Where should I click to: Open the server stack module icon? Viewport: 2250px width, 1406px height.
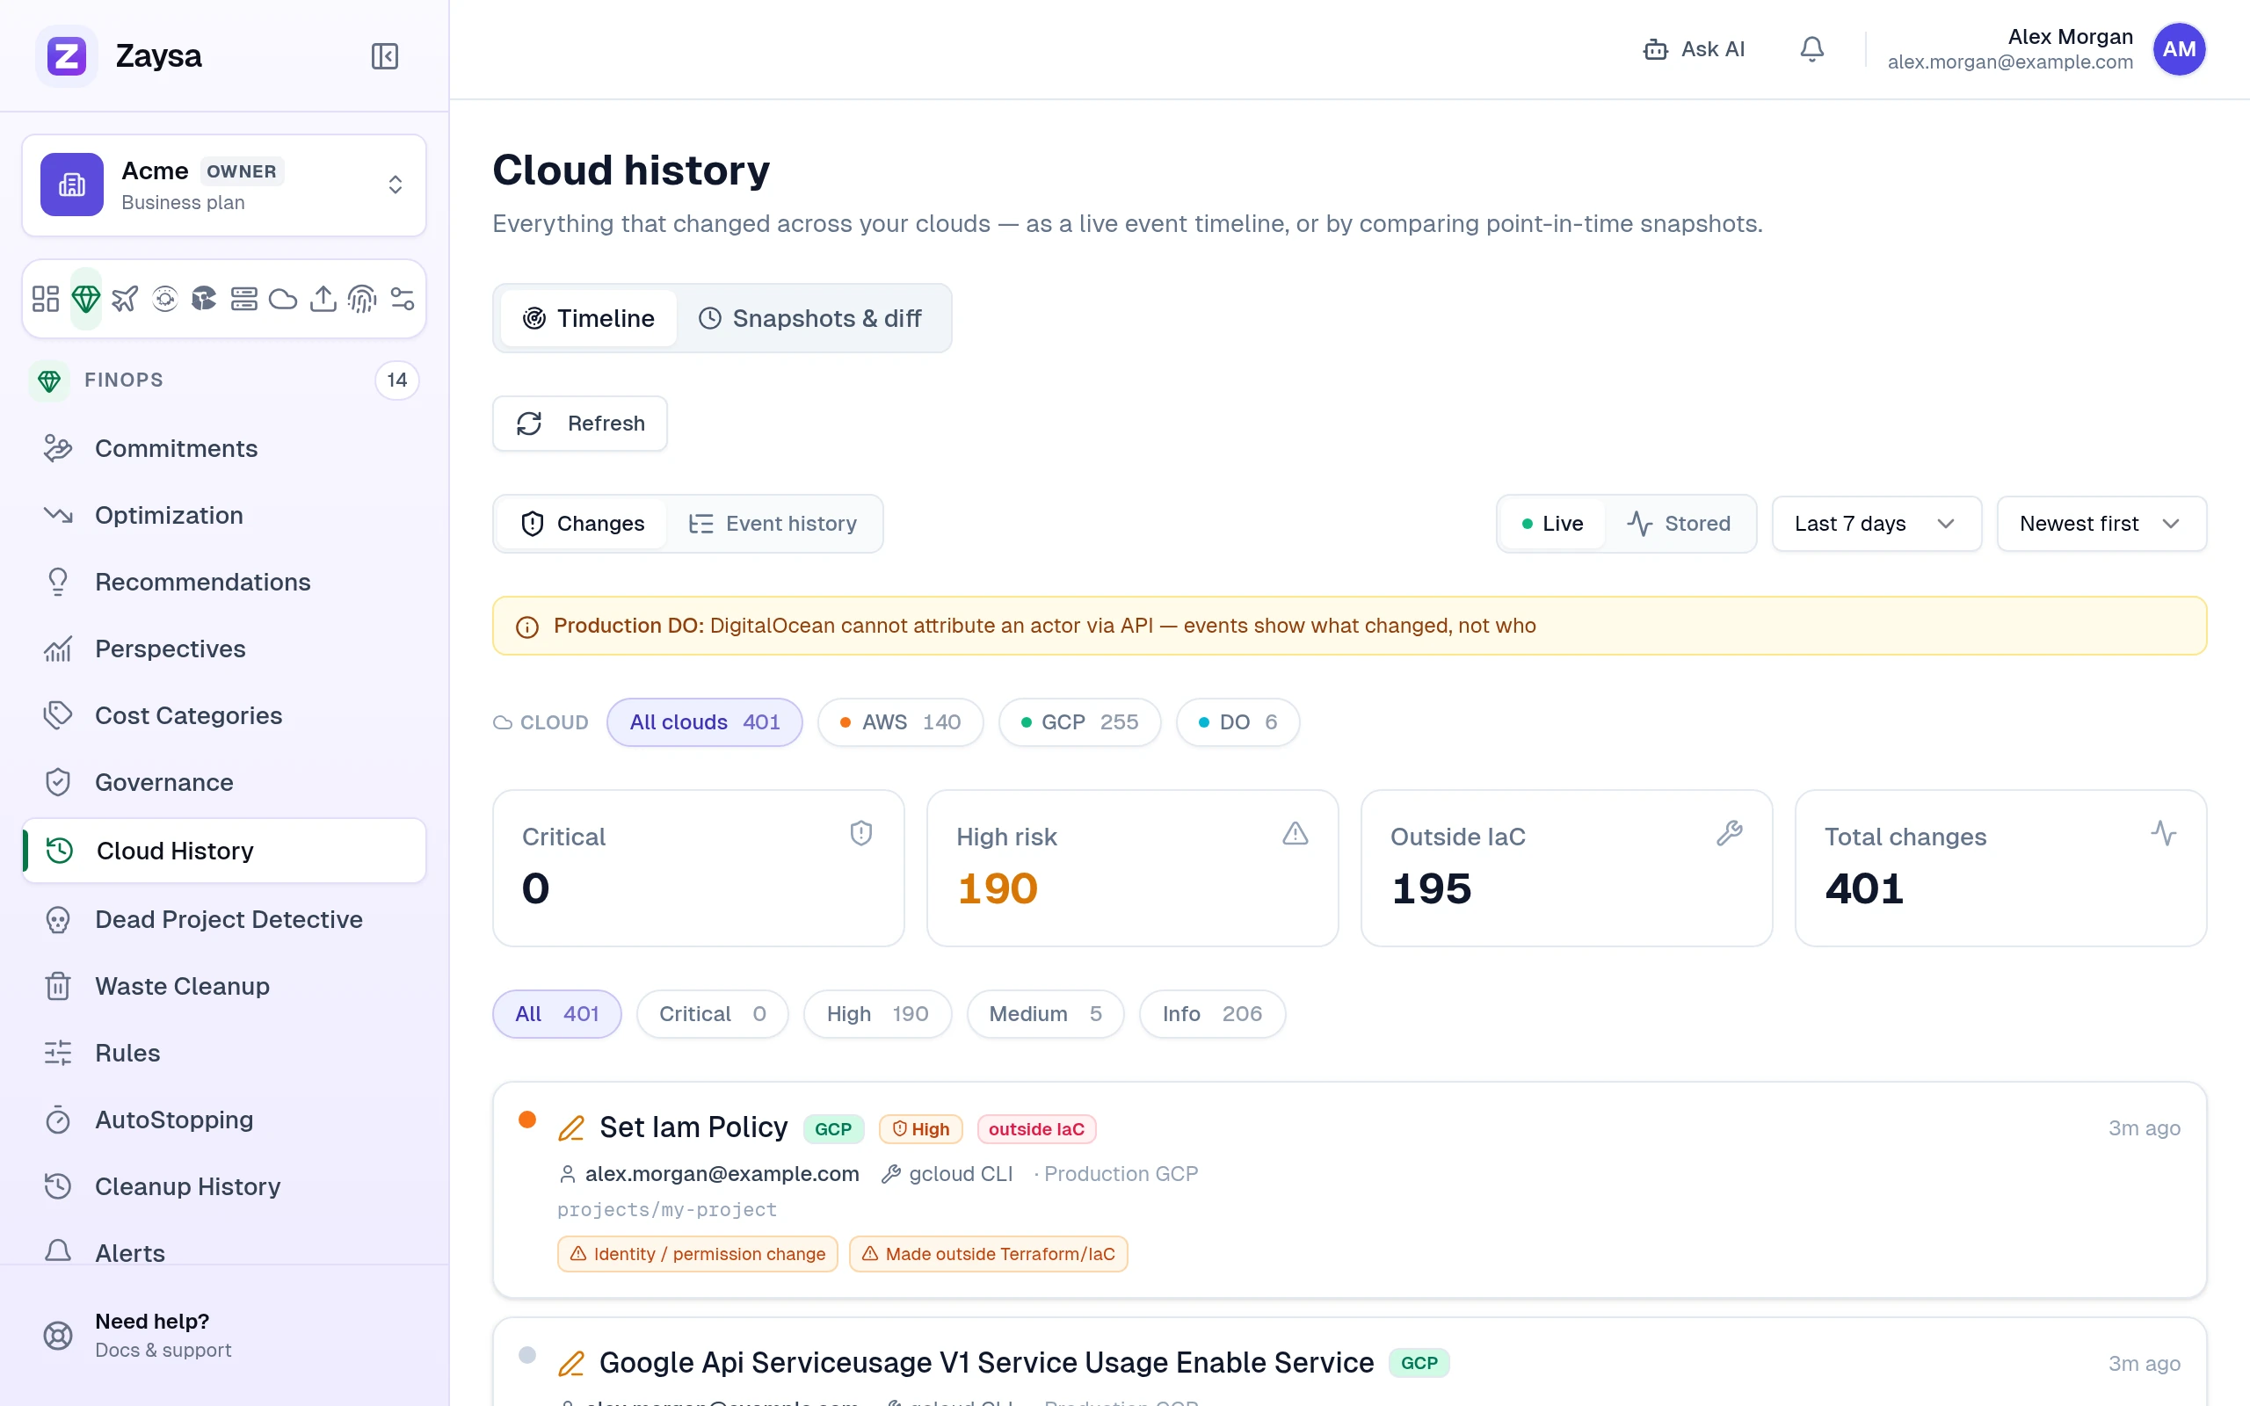tap(243, 299)
